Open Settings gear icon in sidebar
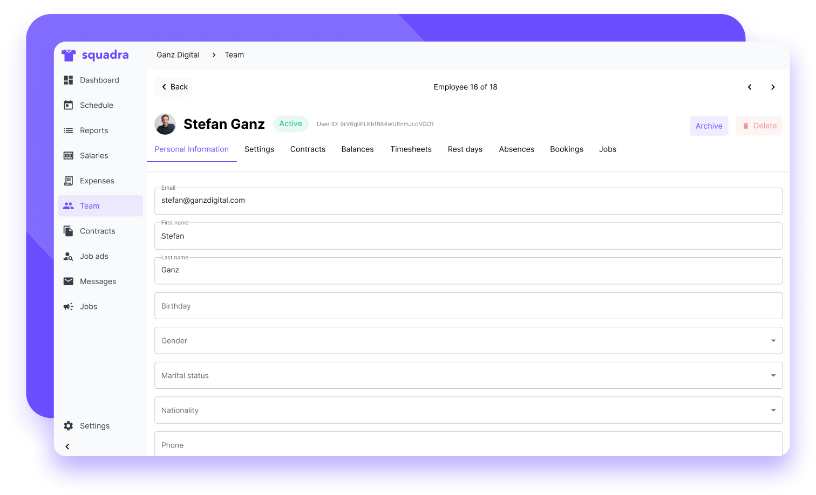Viewport: 816px width, 495px height. click(x=69, y=426)
